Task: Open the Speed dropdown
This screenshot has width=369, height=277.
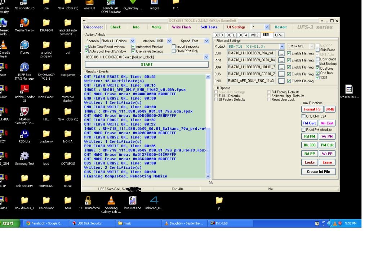Action: click(x=206, y=41)
